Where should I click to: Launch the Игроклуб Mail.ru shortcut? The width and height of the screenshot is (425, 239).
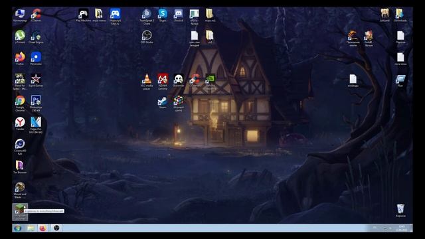pos(115,17)
